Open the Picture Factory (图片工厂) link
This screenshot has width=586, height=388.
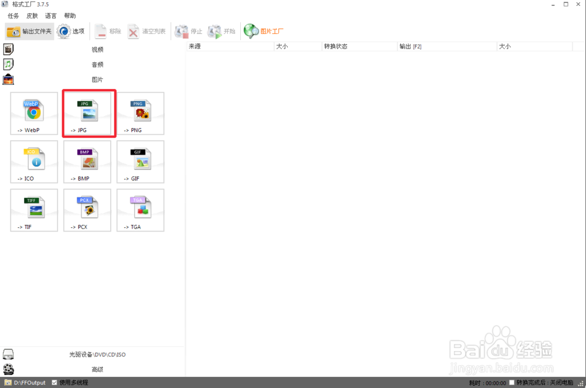pos(264,32)
